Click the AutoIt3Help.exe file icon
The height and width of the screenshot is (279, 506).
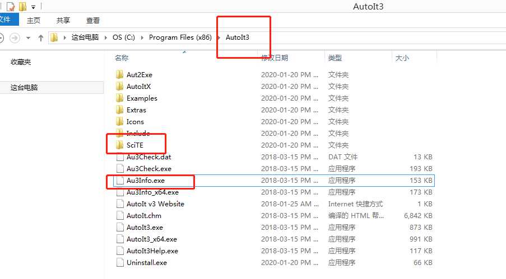pyautogui.click(x=120, y=251)
